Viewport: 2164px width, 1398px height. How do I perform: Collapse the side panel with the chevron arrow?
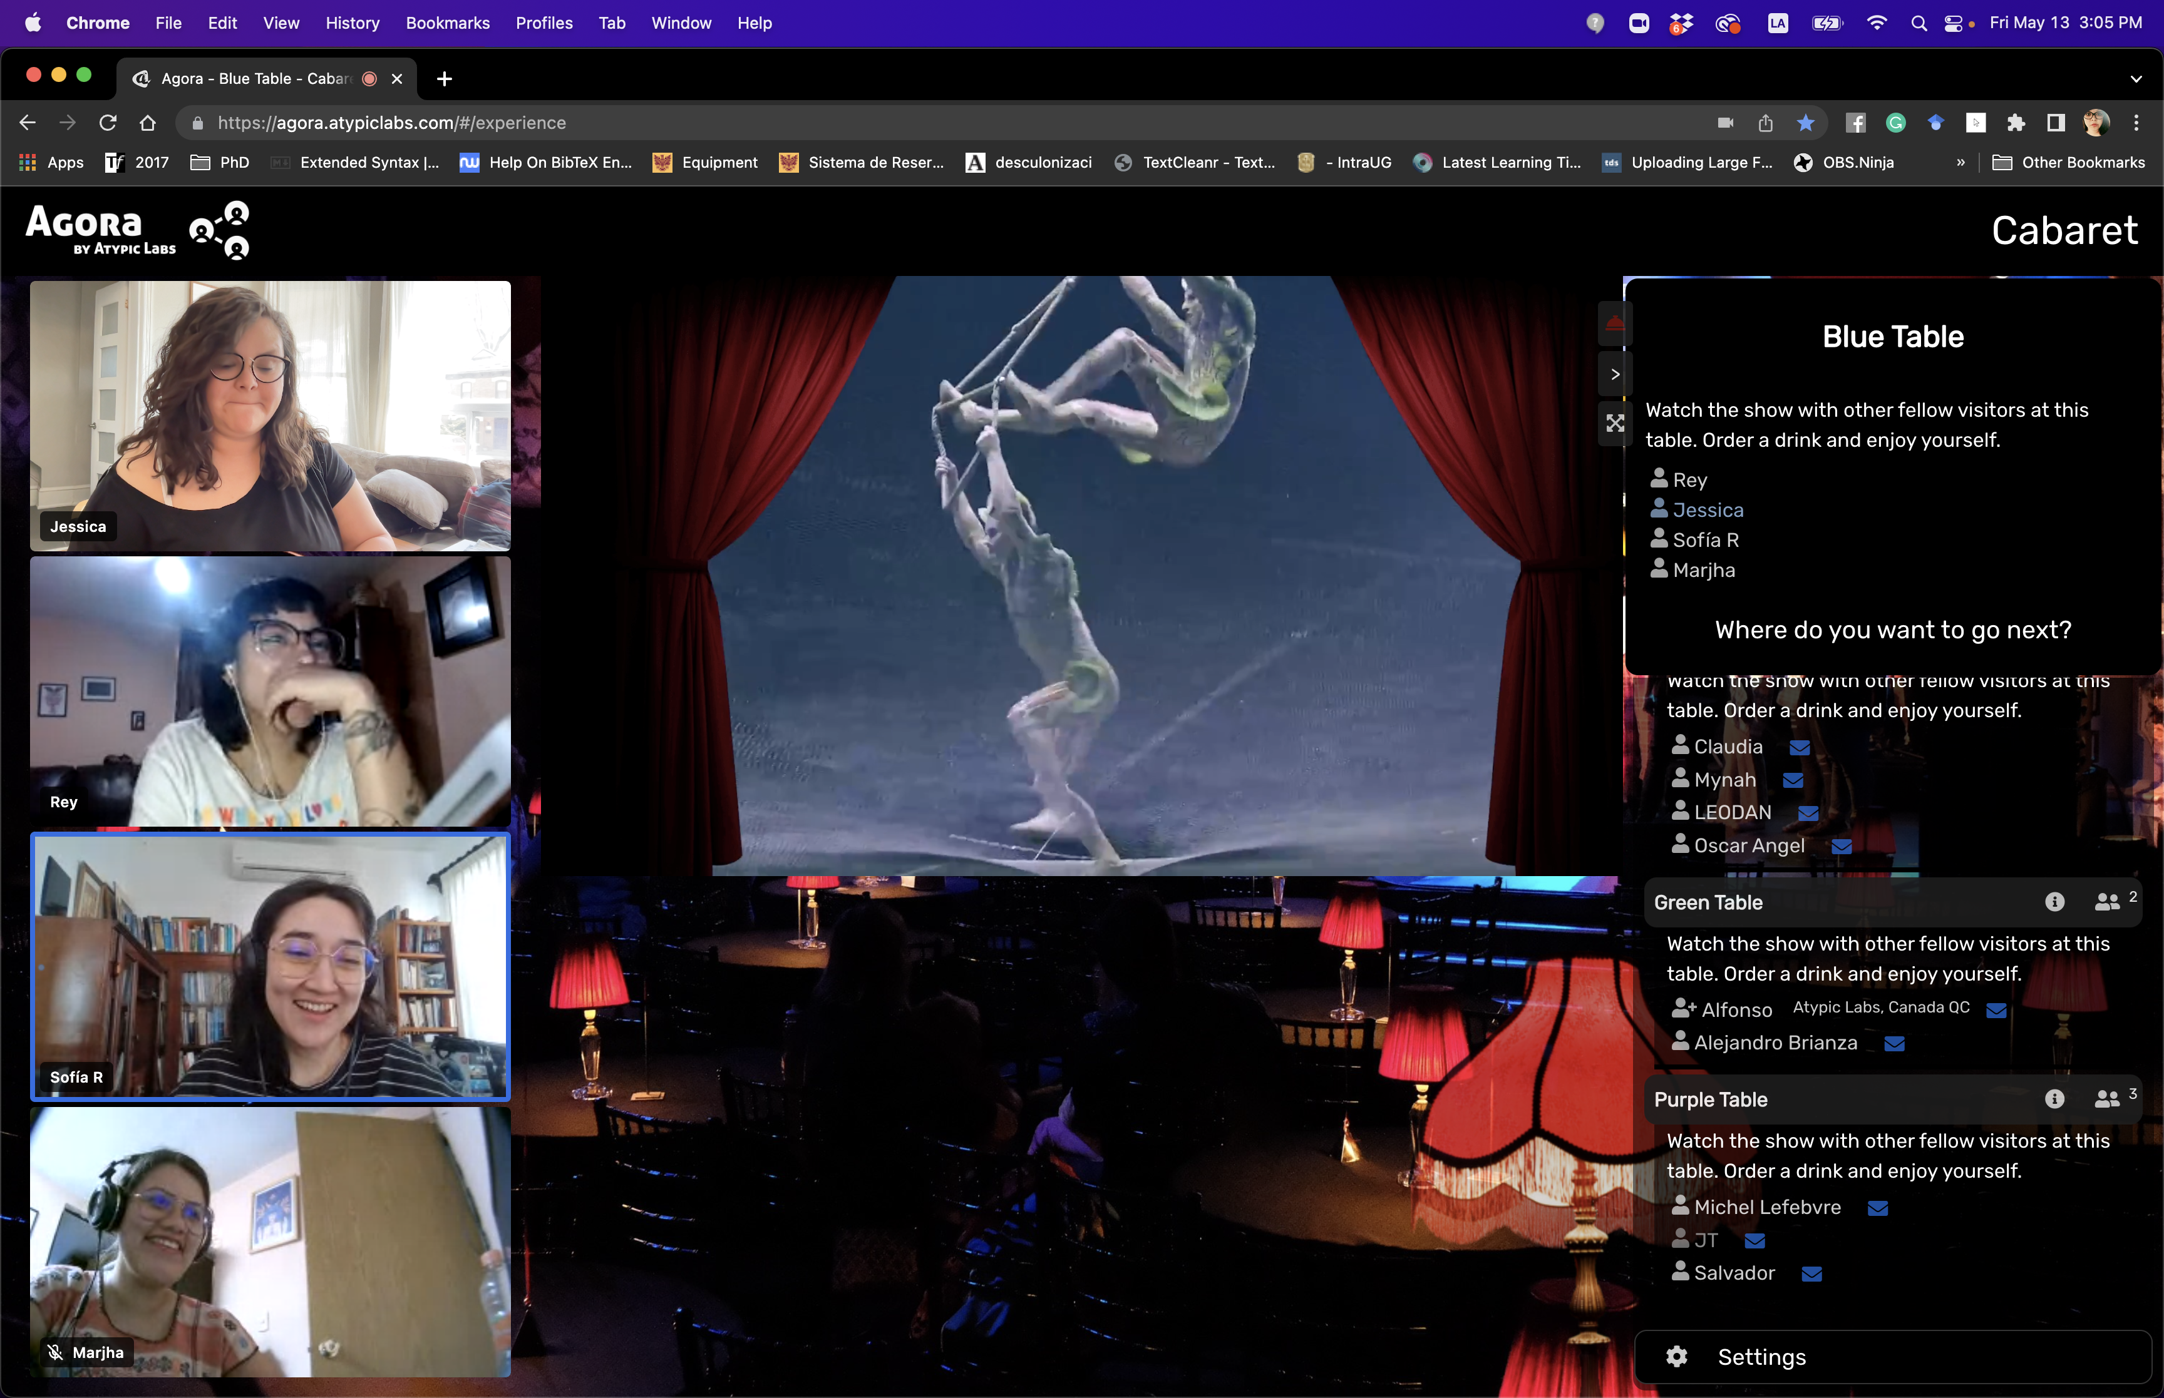[x=1615, y=374]
